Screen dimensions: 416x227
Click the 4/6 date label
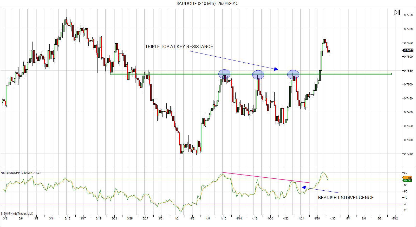click(x=192, y=218)
